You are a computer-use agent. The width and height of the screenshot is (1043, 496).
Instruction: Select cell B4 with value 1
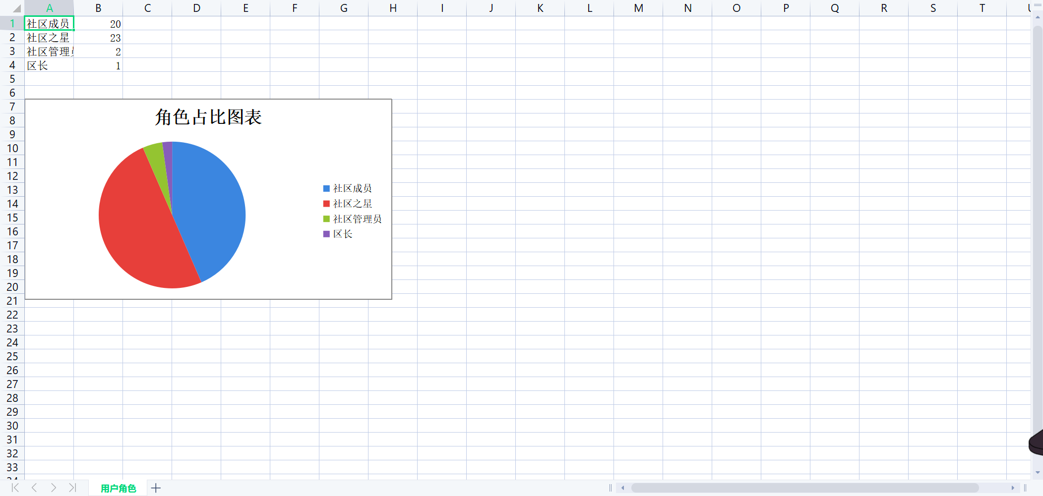(x=98, y=65)
